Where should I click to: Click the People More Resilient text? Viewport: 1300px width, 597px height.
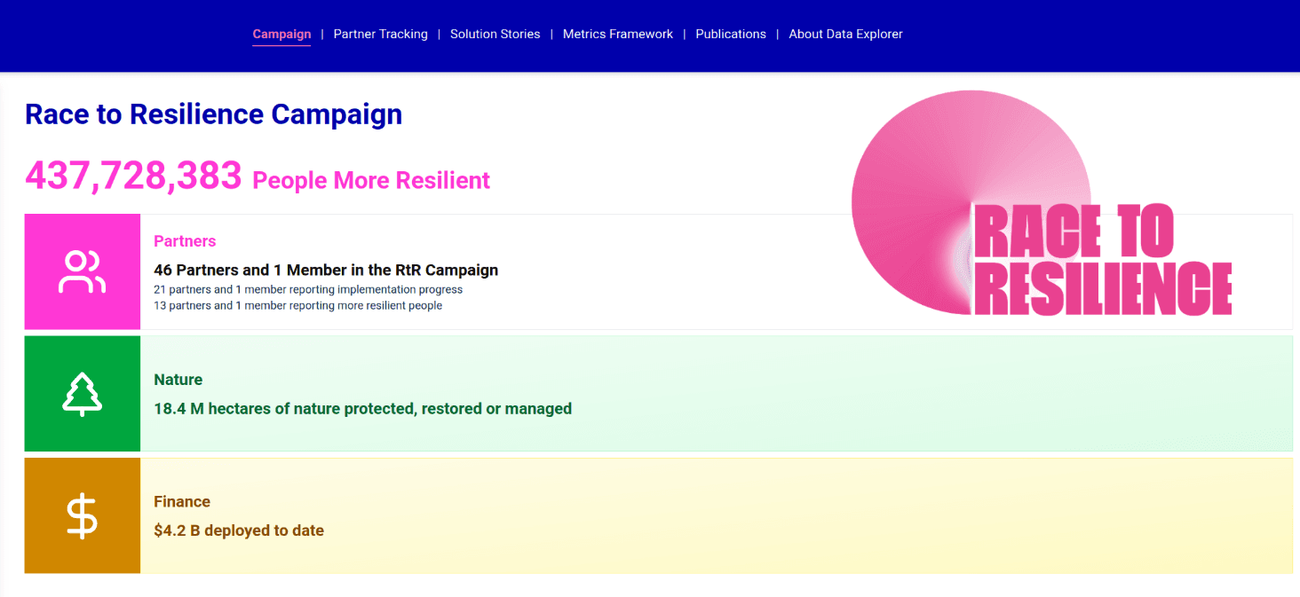pos(371,180)
